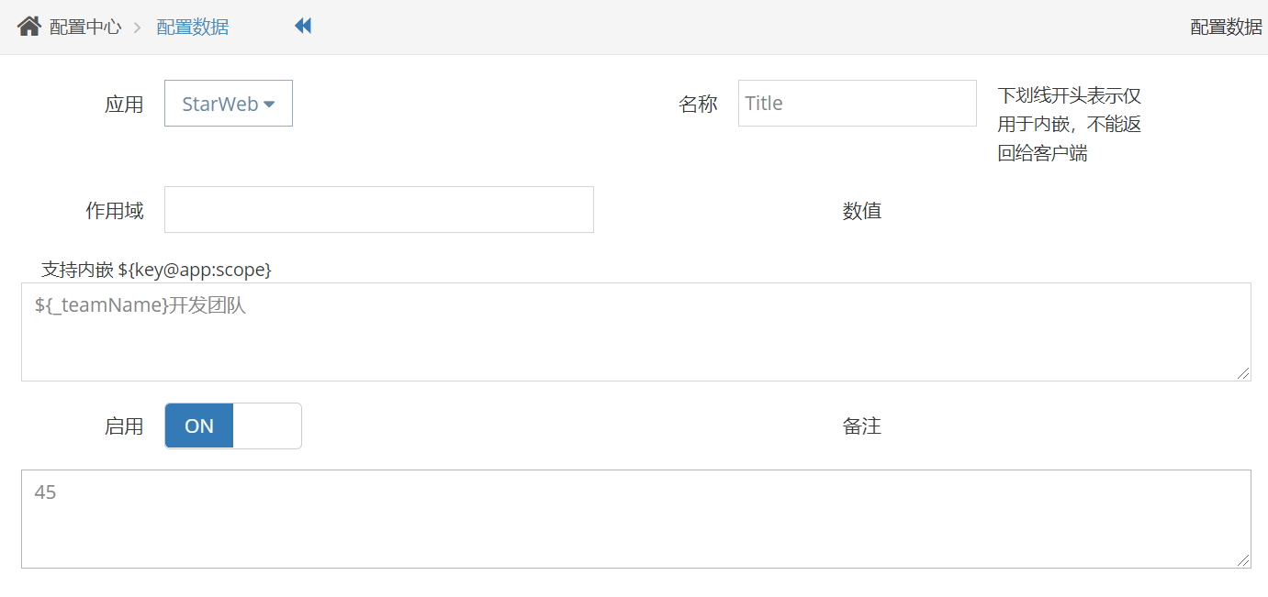
Task: Click the 配置数据 page title at right
Action: [1226, 28]
